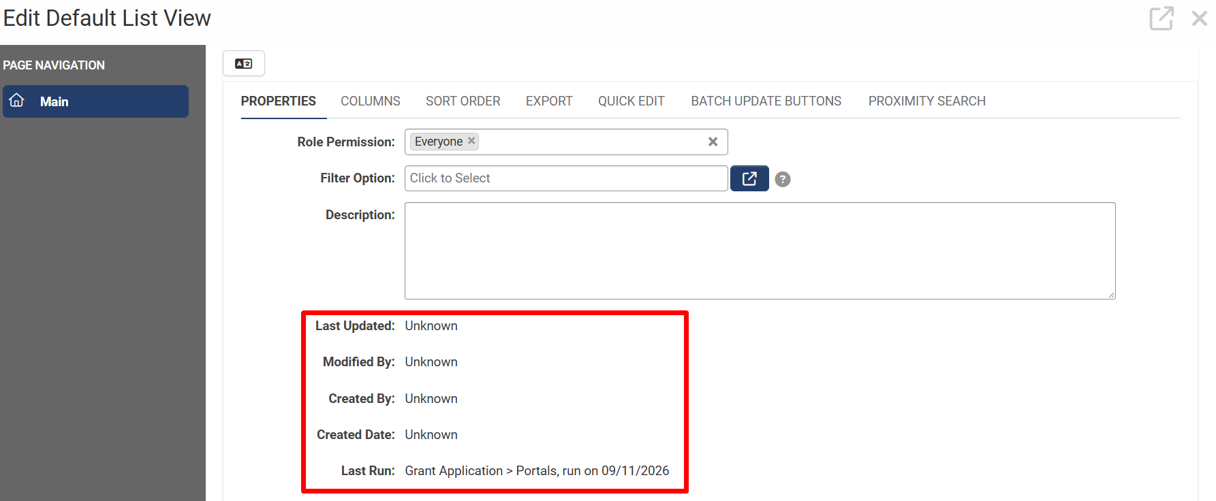Switch to the Properties tab
Screen dimensions: 1216x501
tap(278, 101)
